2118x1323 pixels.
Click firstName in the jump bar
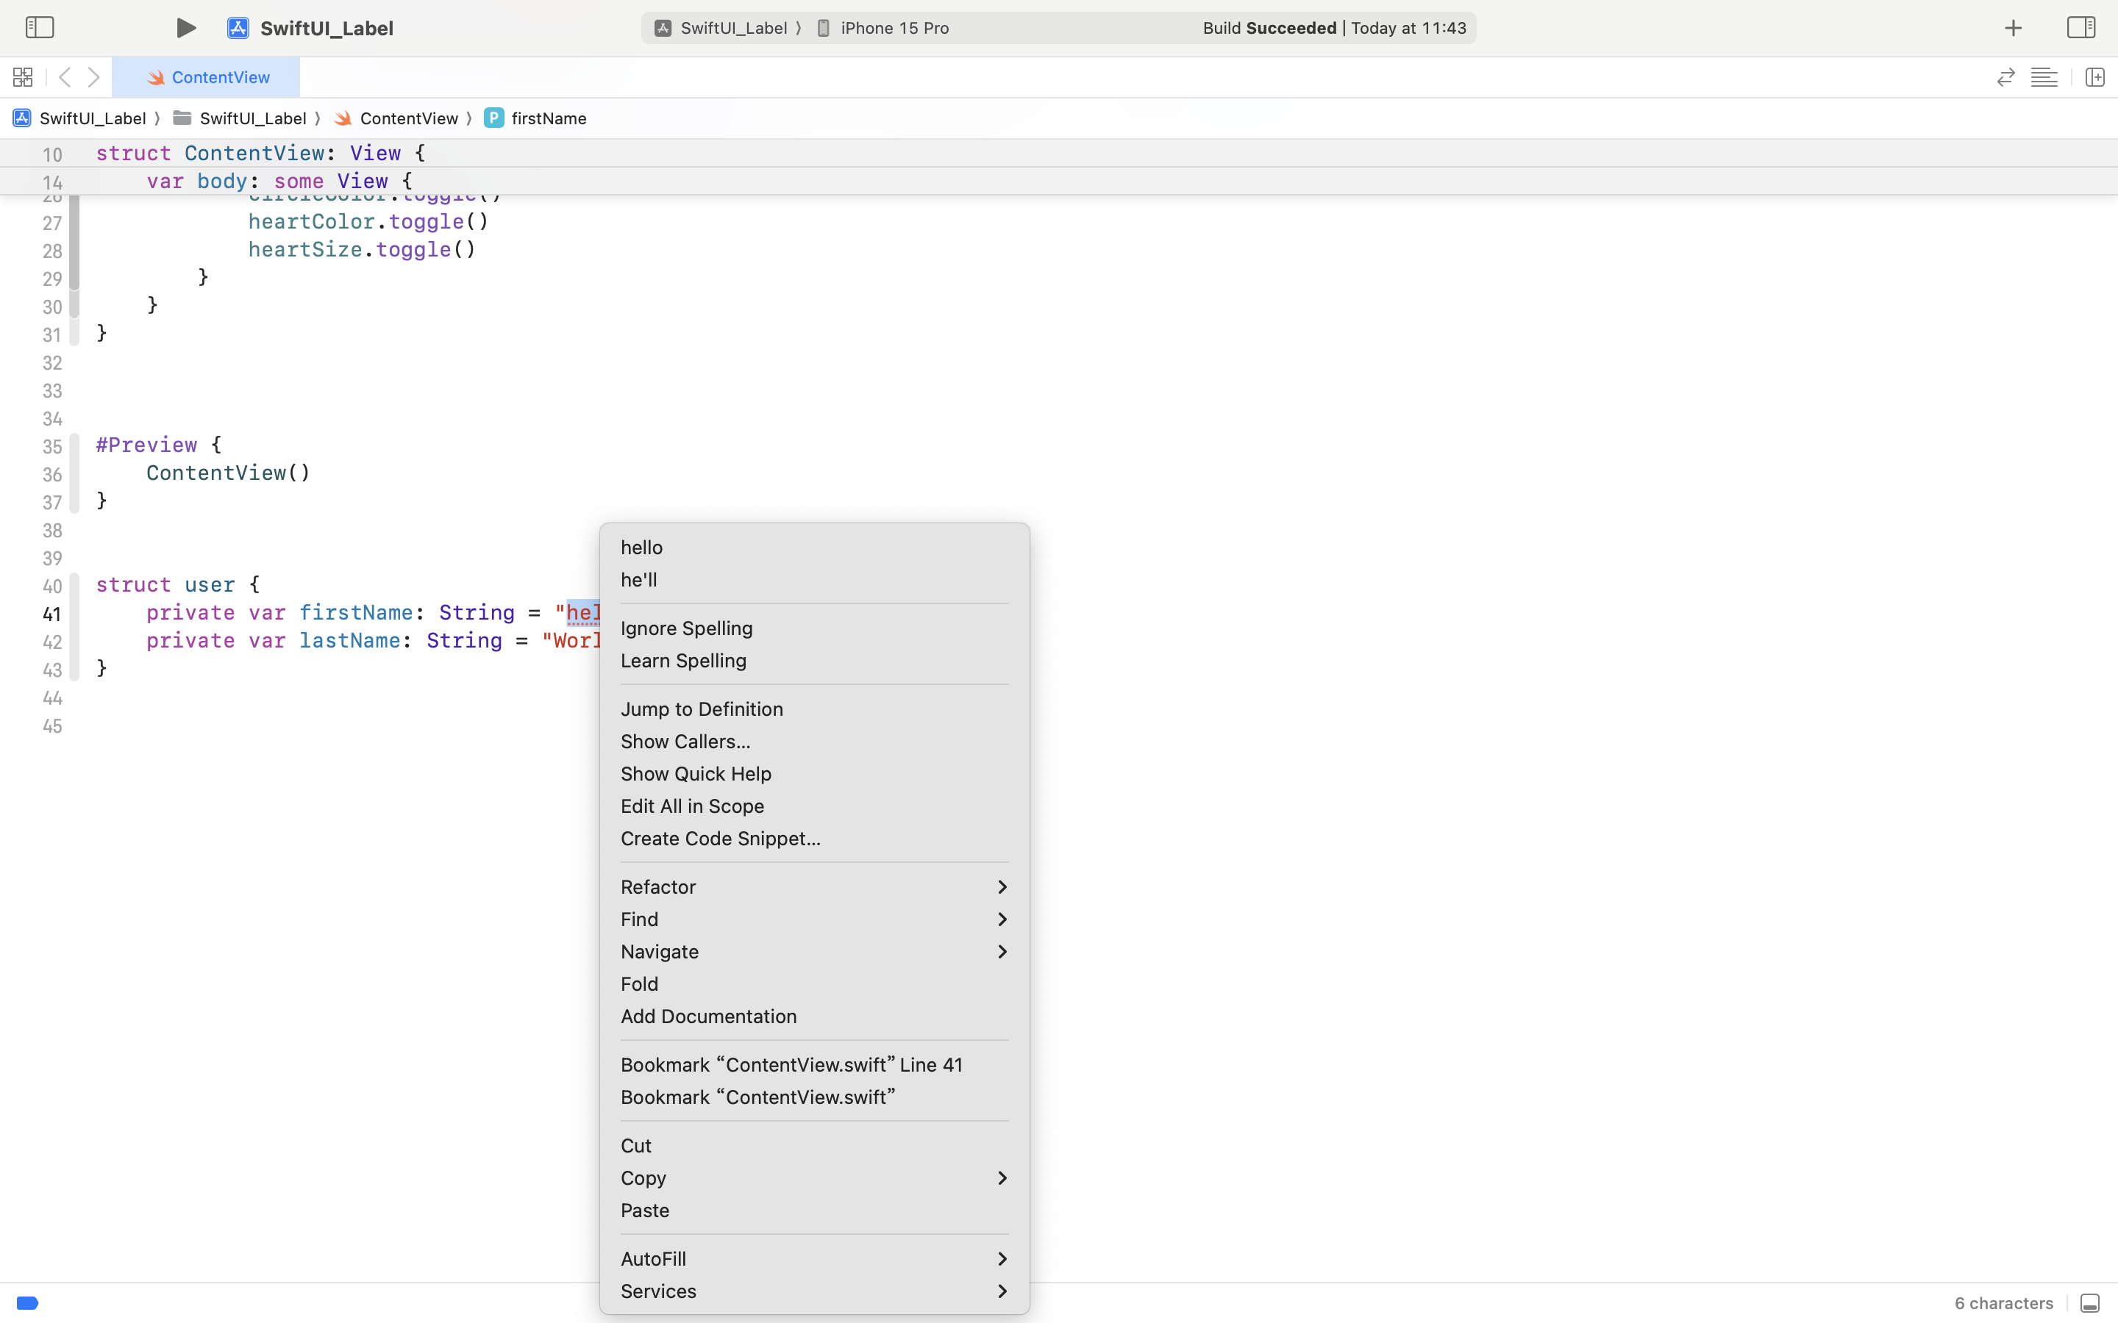548,118
